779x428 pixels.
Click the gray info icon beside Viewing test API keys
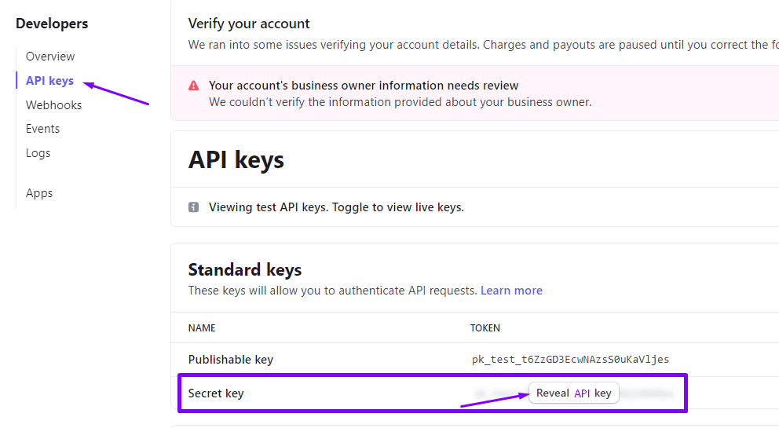click(x=193, y=207)
